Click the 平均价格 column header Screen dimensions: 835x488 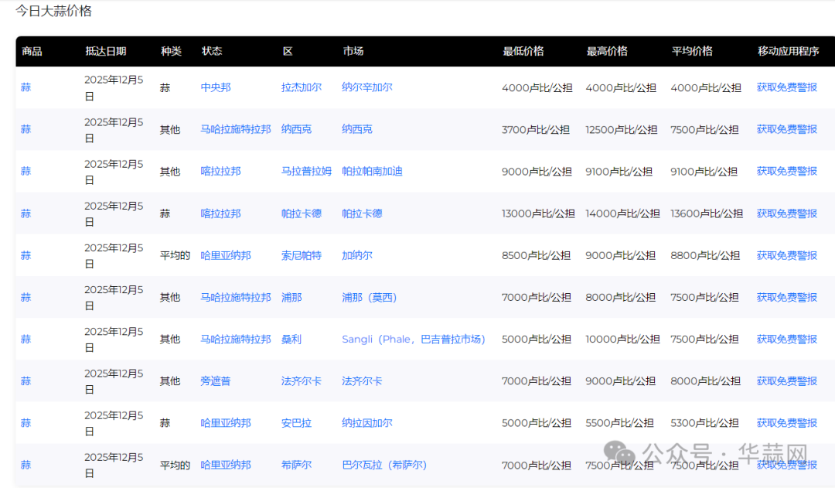coord(692,51)
